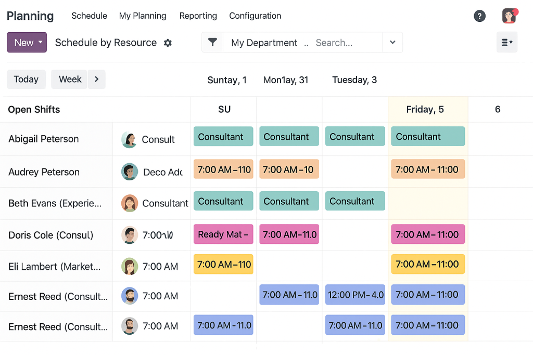Click the filter funnel icon
The height and width of the screenshot is (355, 533).
point(212,42)
